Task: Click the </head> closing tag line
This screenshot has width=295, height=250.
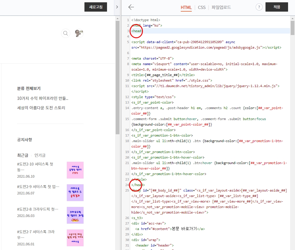Action: pos(138,185)
